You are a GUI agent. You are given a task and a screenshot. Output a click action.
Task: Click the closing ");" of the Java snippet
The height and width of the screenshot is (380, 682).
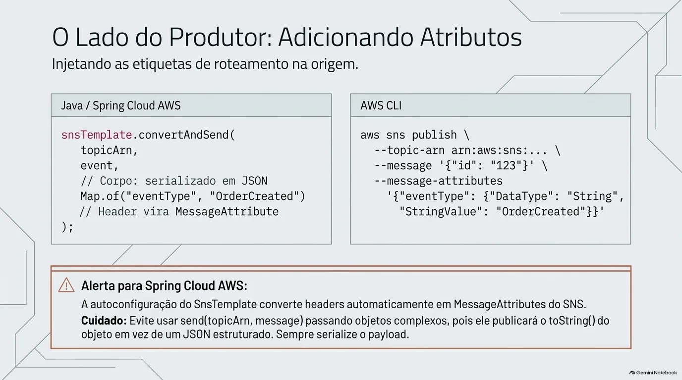click(x=67, y=227)
